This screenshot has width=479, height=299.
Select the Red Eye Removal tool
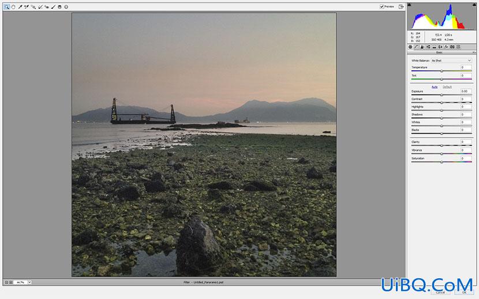[x=47, y=7]
